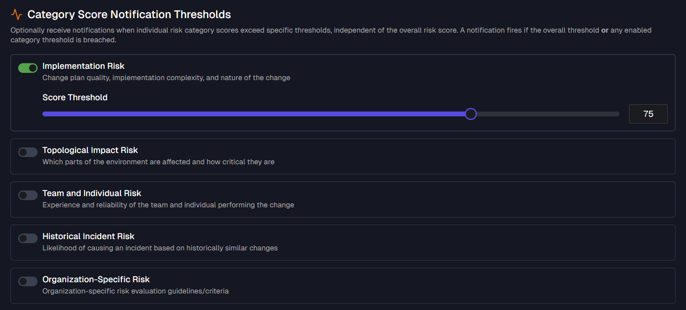Disable the Implementation Risk notification toggle
This screenshot has height=310, width=686.
pos(27,68)
